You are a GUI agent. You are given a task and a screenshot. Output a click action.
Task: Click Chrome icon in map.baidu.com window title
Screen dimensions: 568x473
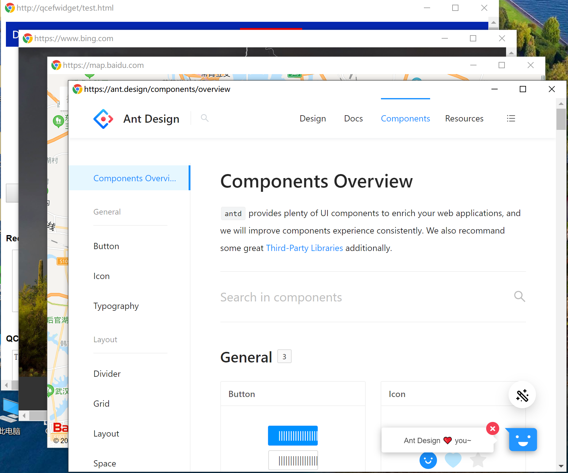(56, 65)
